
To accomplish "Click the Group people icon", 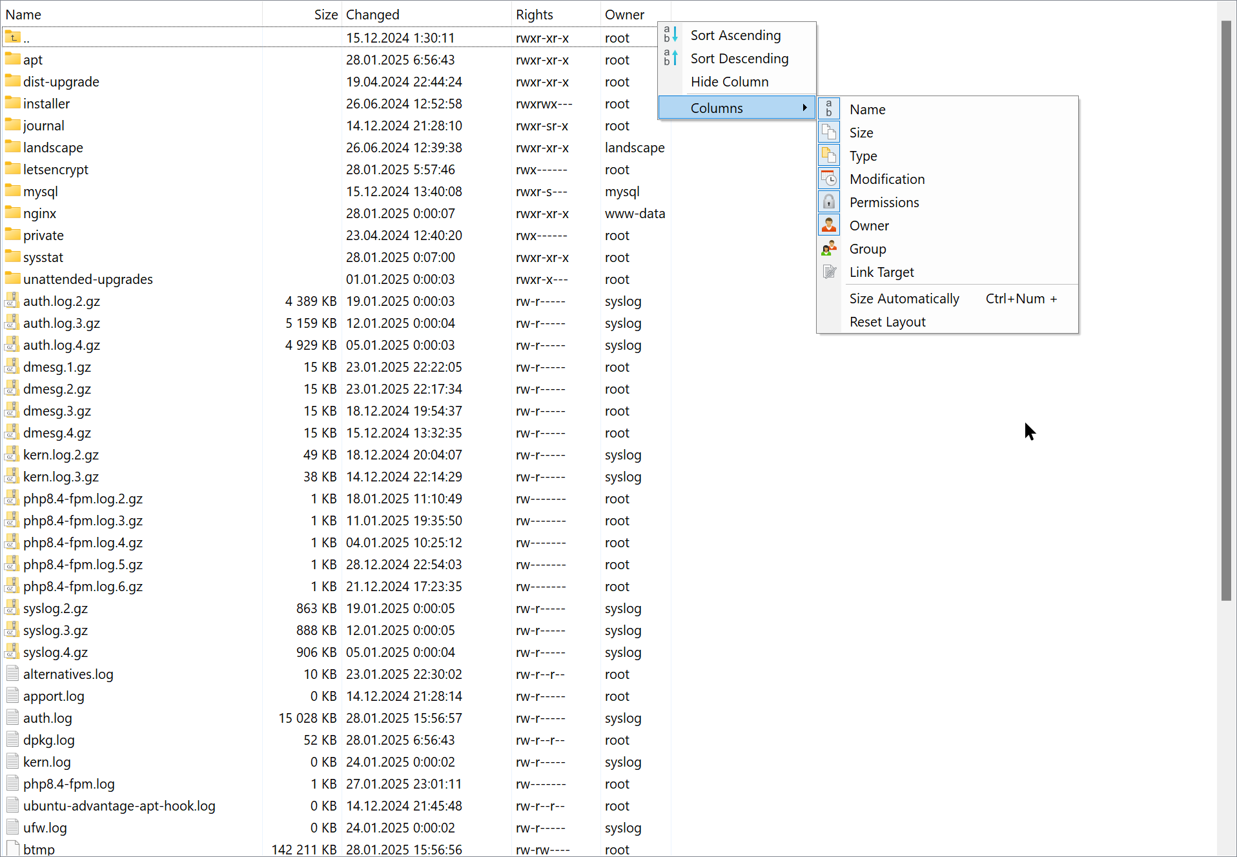I will click(x=829, y=248).
